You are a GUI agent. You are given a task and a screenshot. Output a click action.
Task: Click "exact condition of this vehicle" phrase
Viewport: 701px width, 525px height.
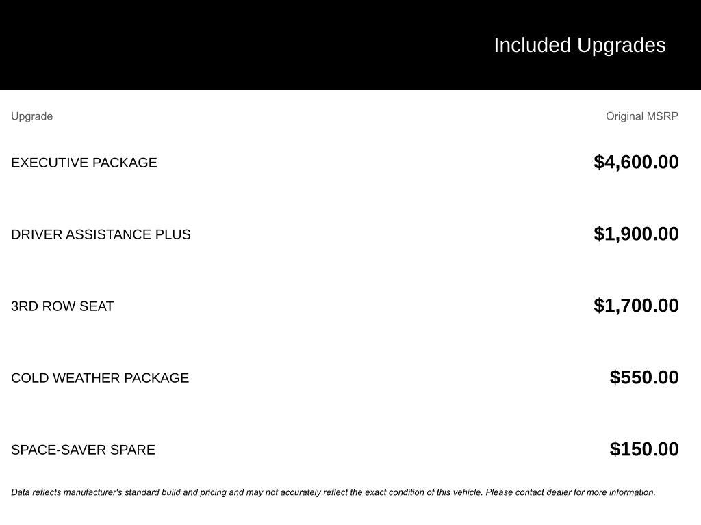[x=423, y=492]
